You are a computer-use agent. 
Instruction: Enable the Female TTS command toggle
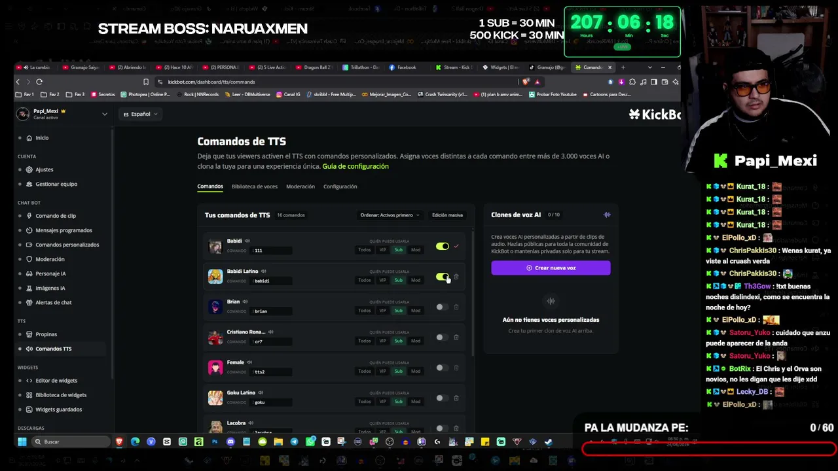443,368
